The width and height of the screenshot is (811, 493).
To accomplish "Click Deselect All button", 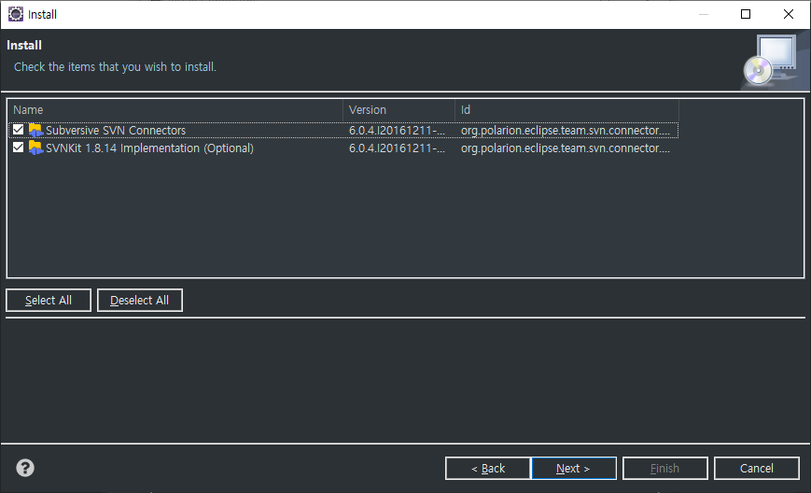I will (x=140, y=300).
